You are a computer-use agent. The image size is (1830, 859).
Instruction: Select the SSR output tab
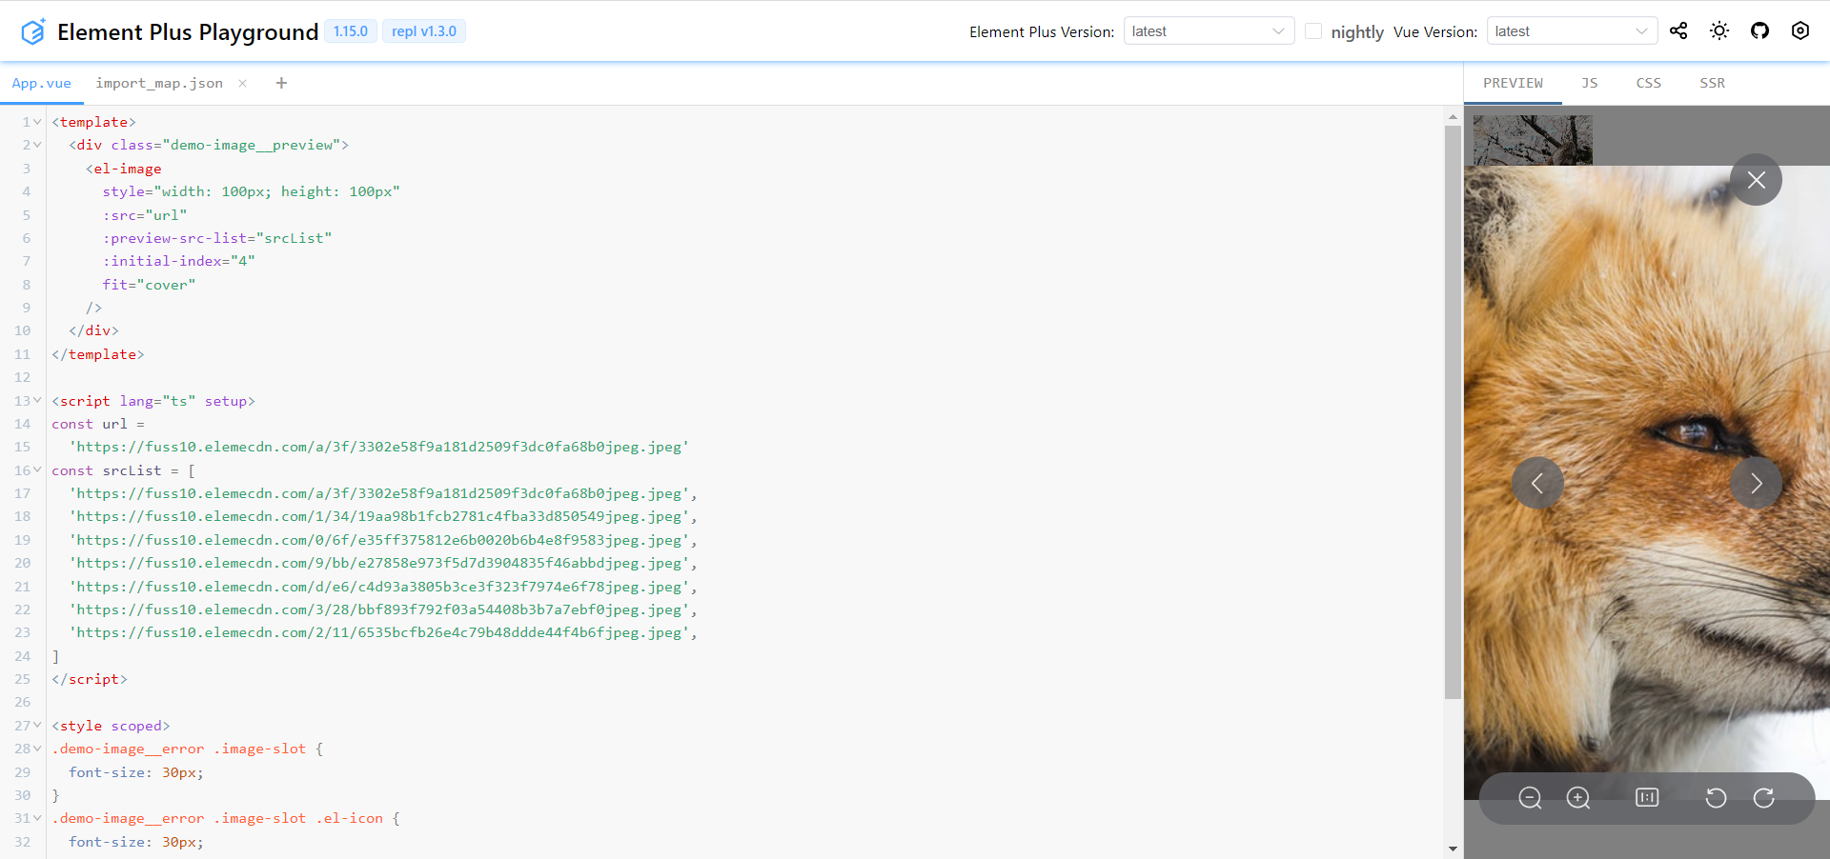[x=1712, y=83]
